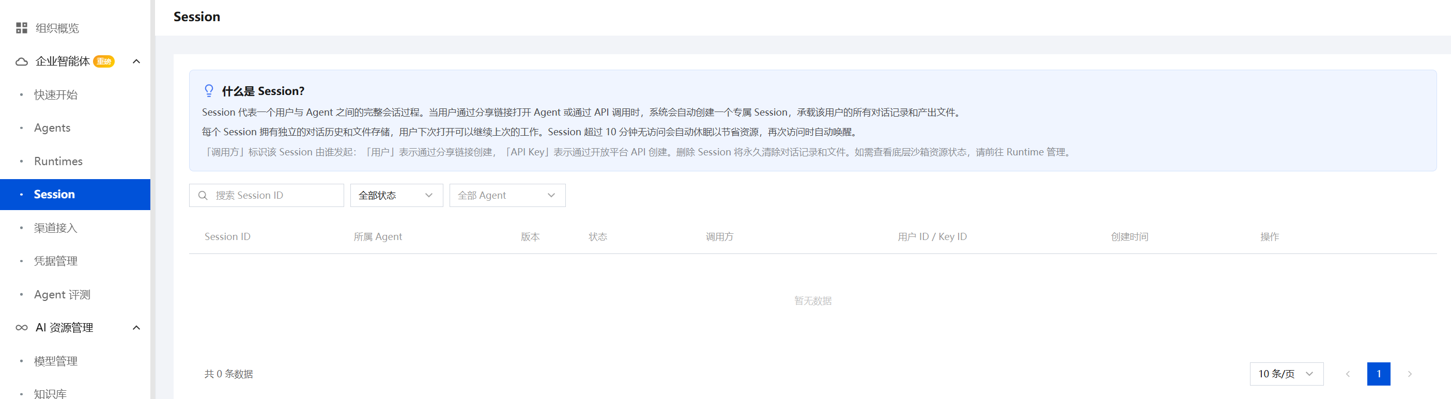Open the 10 条/页 page size selector
This screenshot has width=1451, height=399.
pyautogui.click(x=1286, y=374)
